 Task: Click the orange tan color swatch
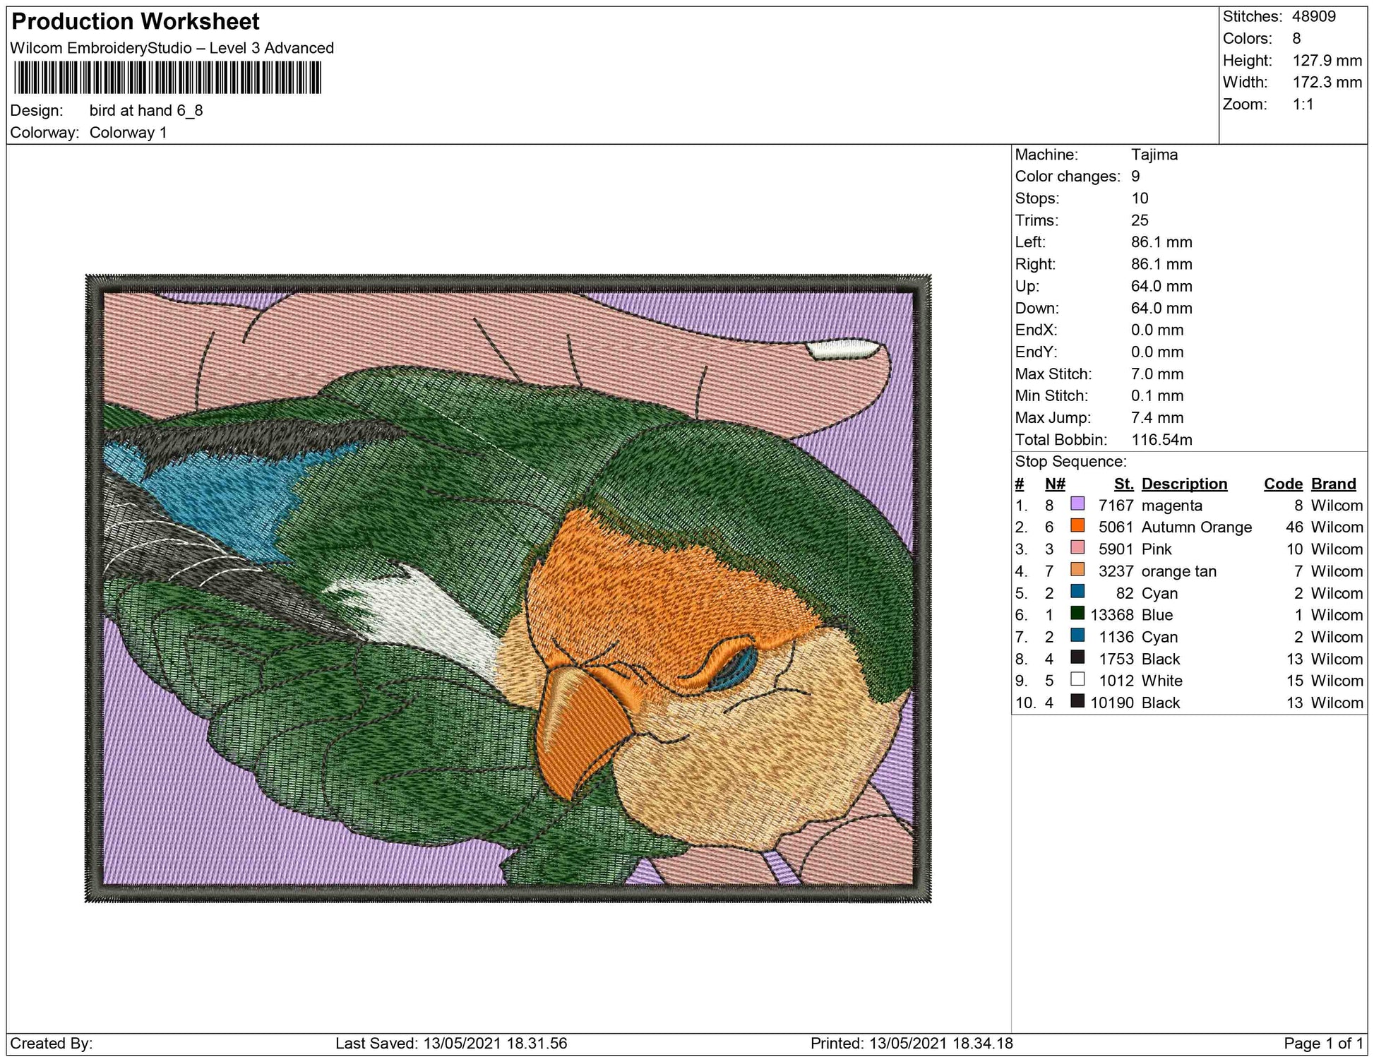click(1077, 570)
